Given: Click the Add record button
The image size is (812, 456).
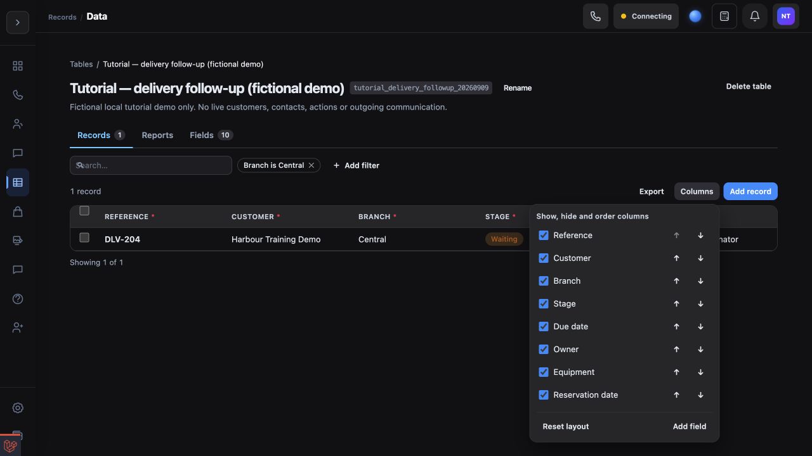Looking at the screenshot, I should (x=750, y=191).
